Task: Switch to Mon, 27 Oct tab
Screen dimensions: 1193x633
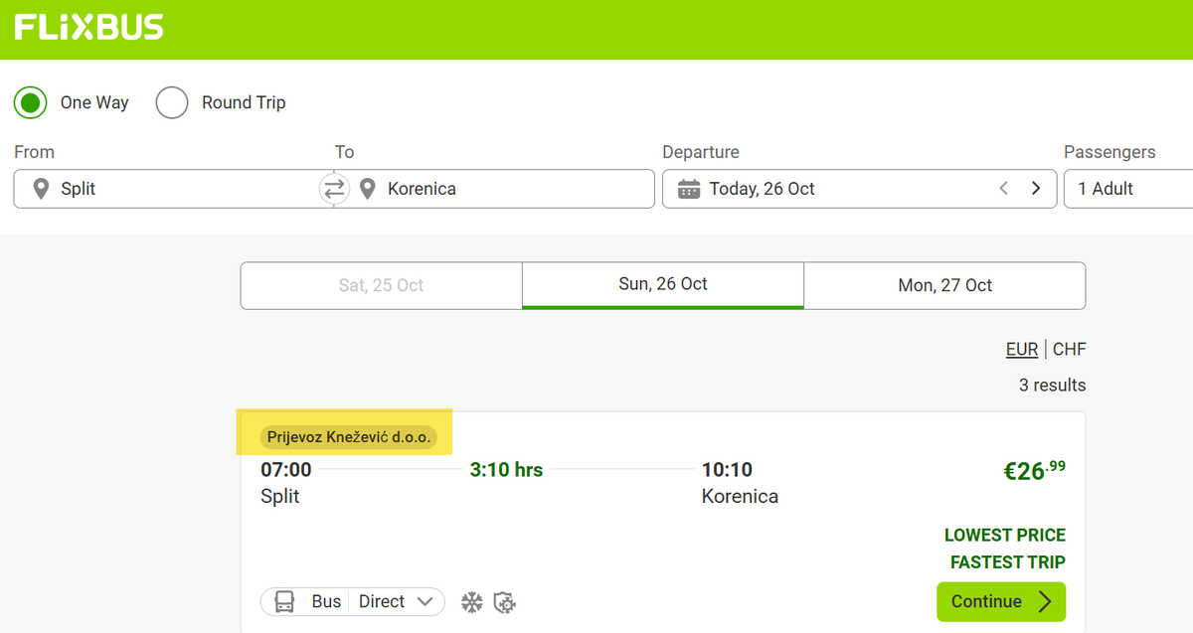Action: pos(944,285)
